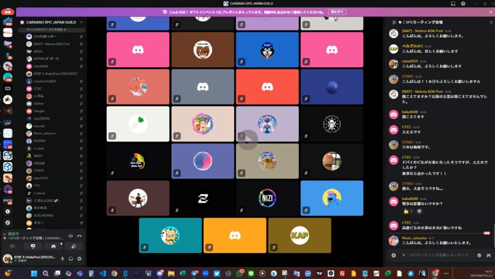Add a server with the plus button
The image size is (495, 279).
8,211
